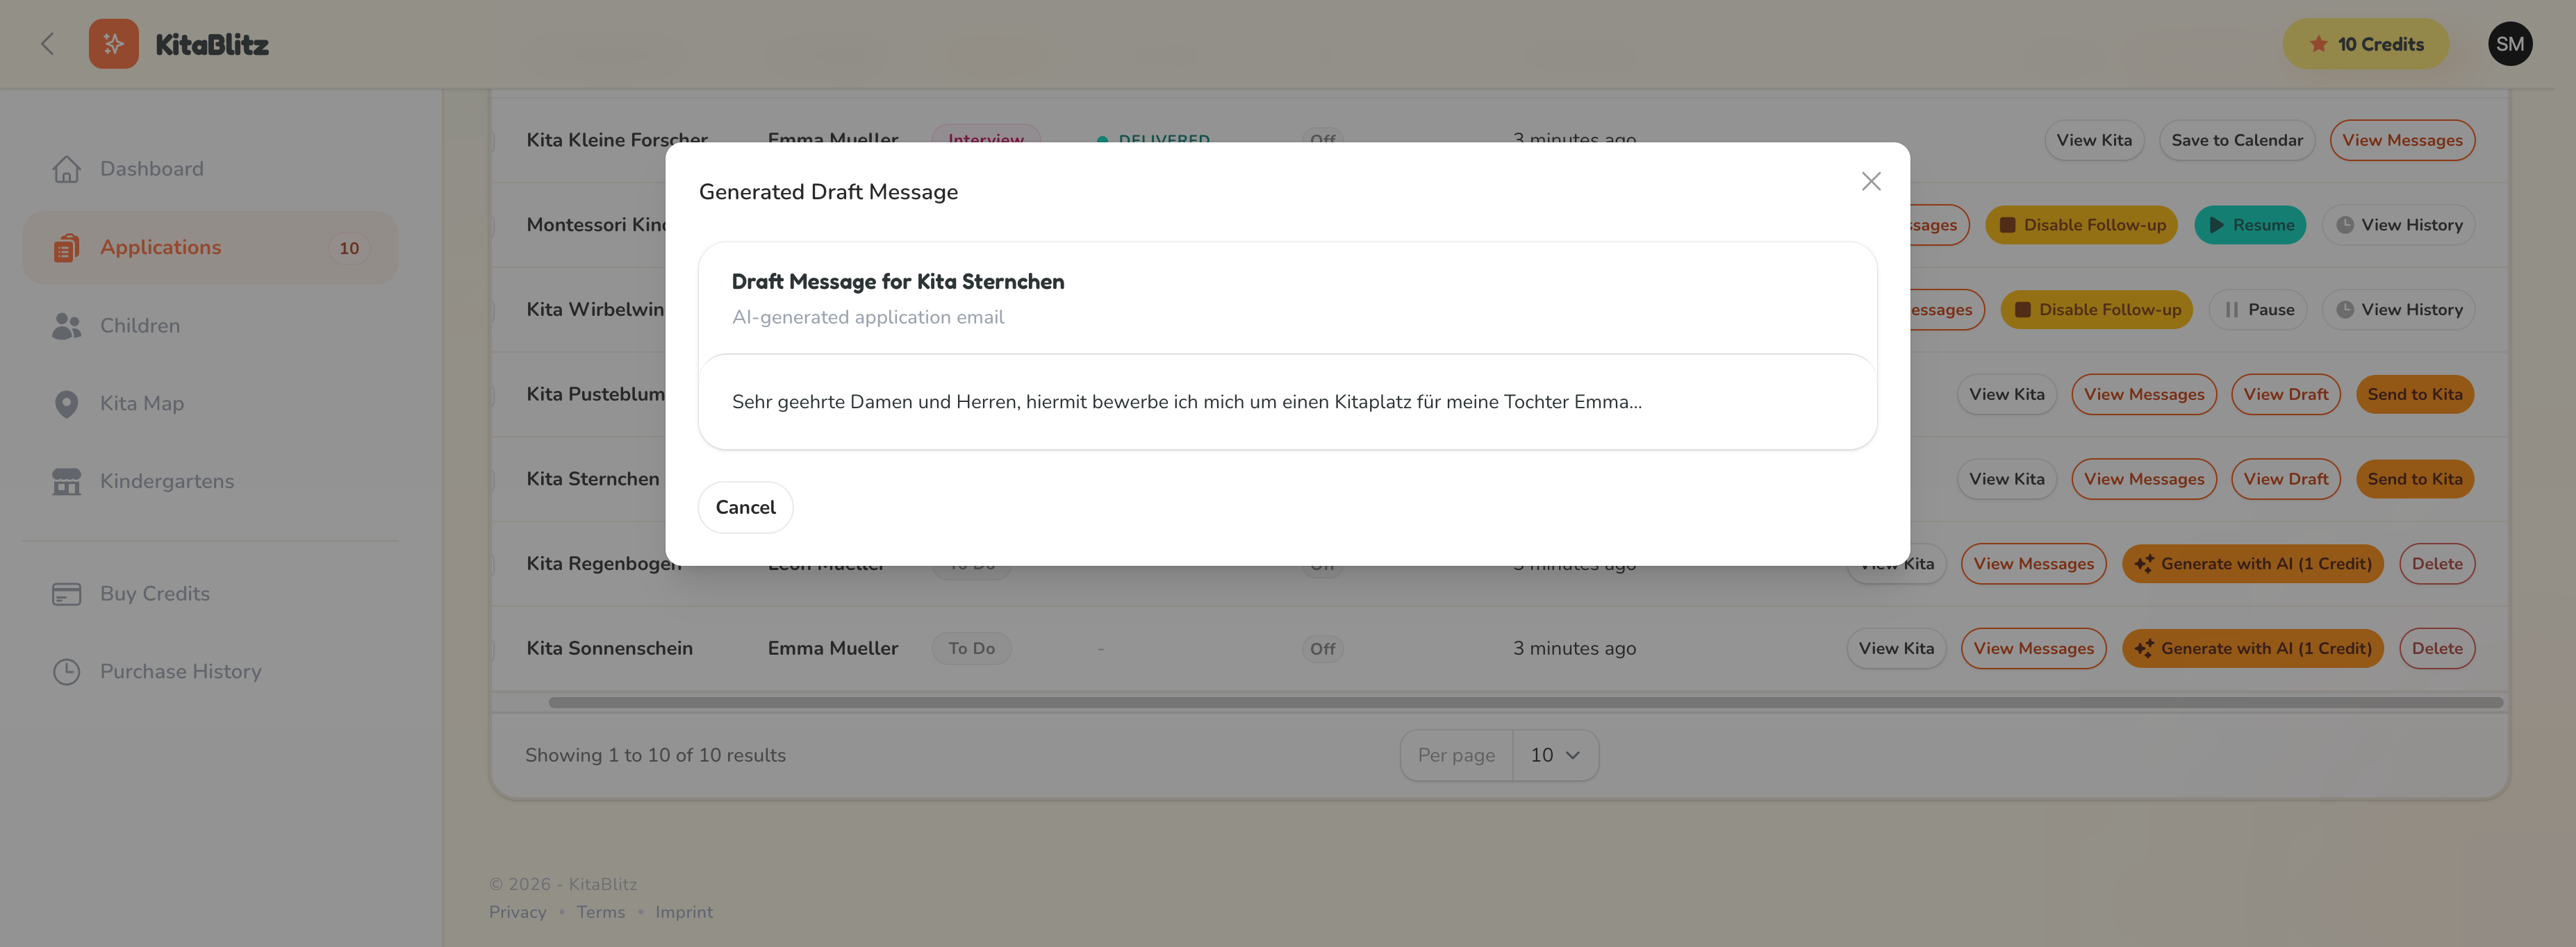Screen dimensions: 2576x947
Task: Click the 10 Credits star badge
Action: (x=2366, y=43)
